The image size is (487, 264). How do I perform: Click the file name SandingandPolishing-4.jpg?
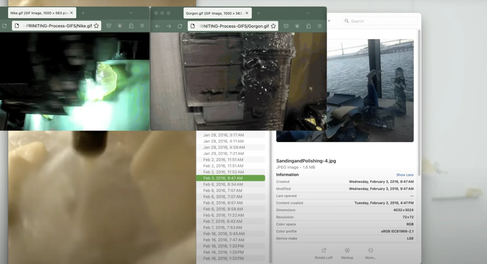(306, 161)
